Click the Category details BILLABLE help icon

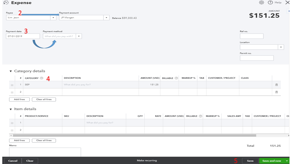pos(176,78)
